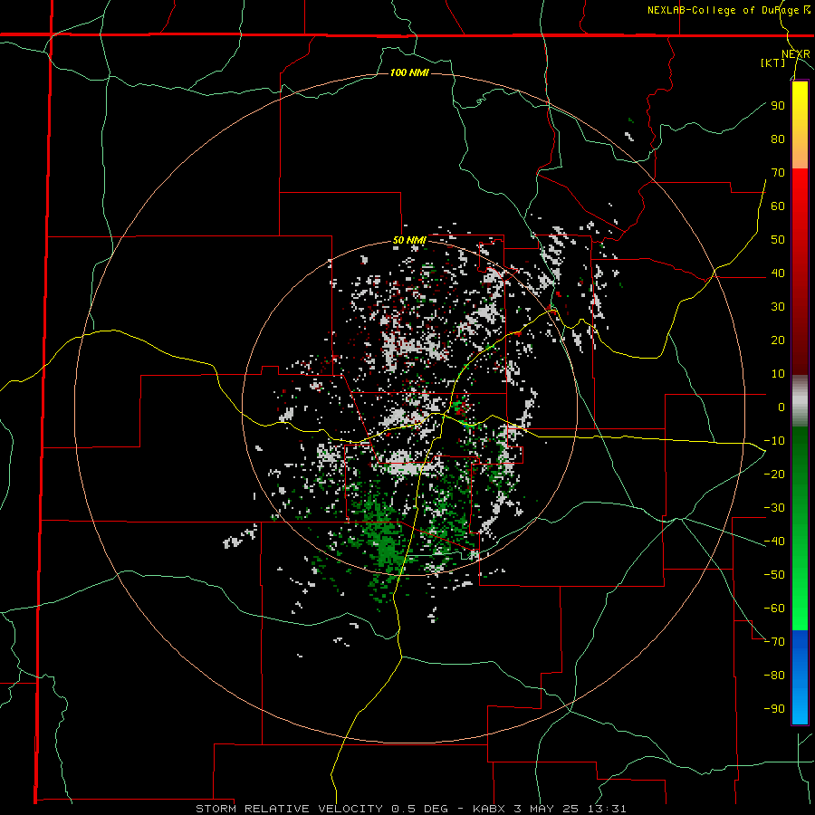This screenshot has width=815, height=815.
Task: Click the blue bottom segment of color bar
Action: 800,677
